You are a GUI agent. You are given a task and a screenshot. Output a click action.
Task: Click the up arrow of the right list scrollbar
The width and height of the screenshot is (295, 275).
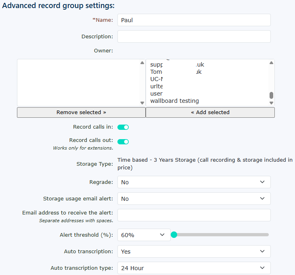point(271,63)
